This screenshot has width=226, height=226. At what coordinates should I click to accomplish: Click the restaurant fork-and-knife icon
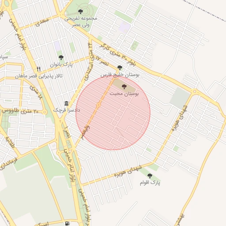pyautogui.click(x=39, y=69)
